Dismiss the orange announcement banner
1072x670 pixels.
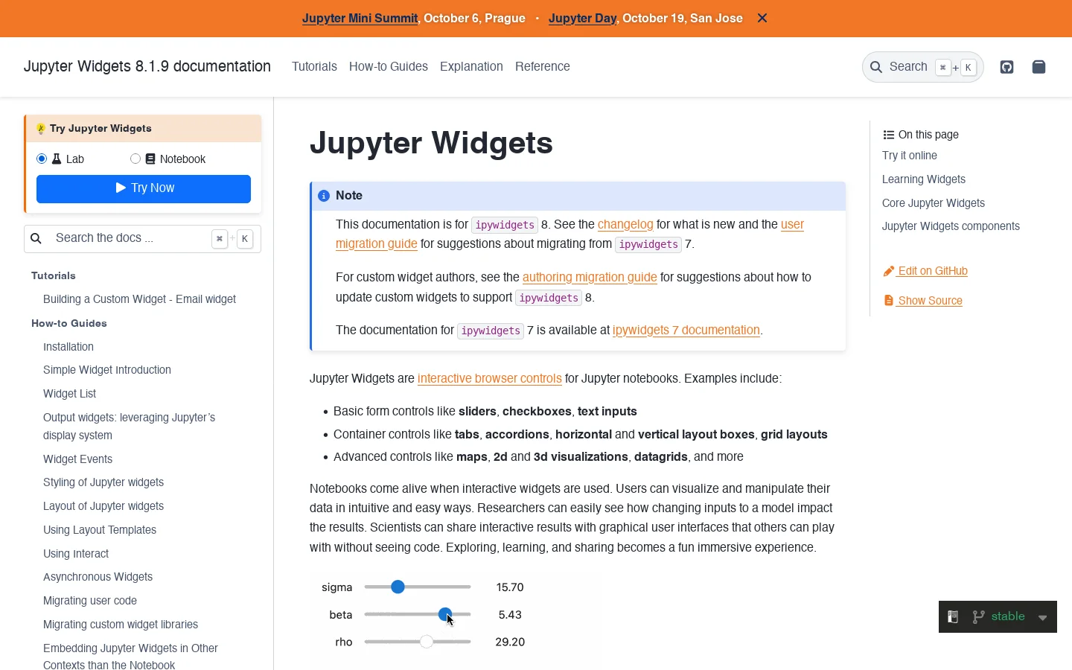tap(762, 18)
